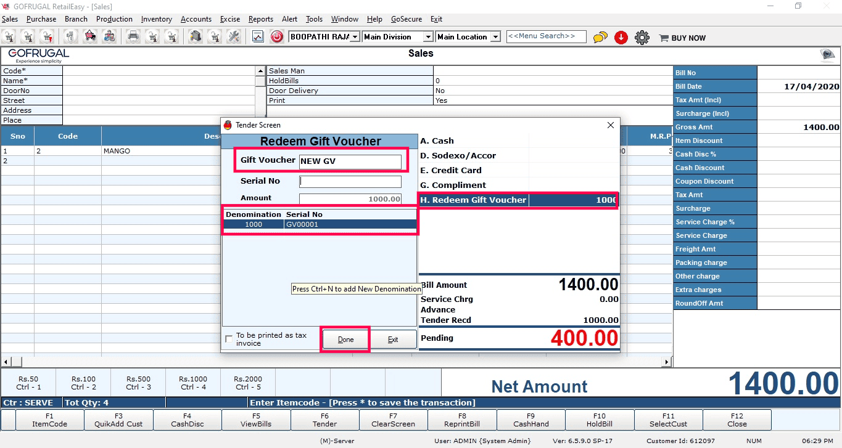Viewport: 842px width, 448px height.
Task: Select the GV00001 serial number row
Action: coord(320,224)
